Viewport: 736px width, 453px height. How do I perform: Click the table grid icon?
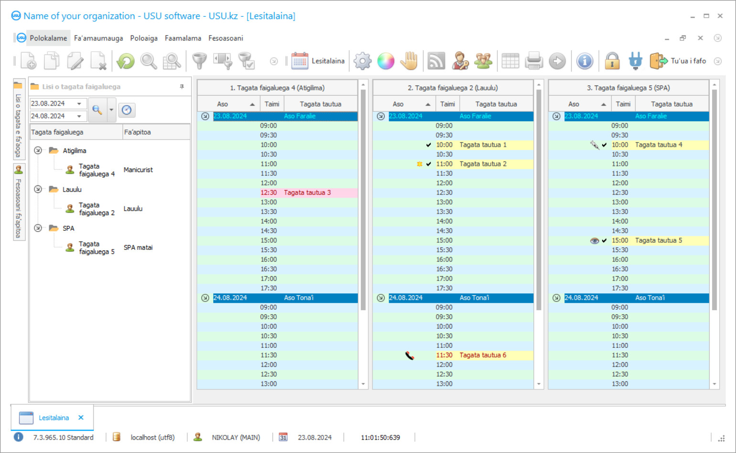(510, 61)
